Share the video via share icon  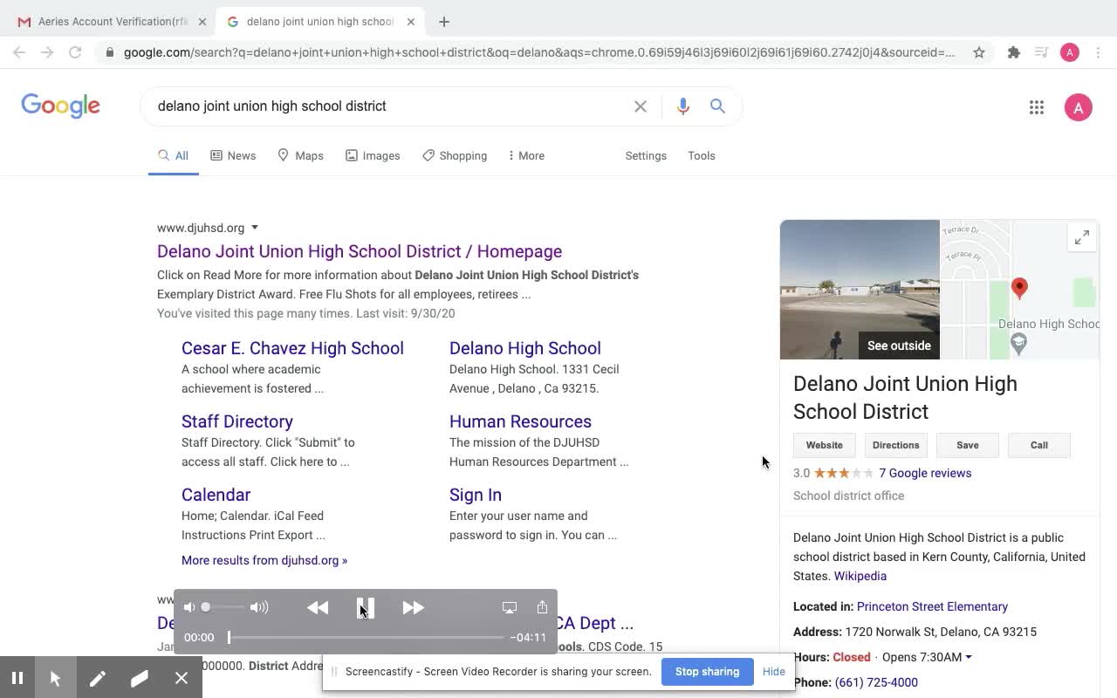coord(542,606)
